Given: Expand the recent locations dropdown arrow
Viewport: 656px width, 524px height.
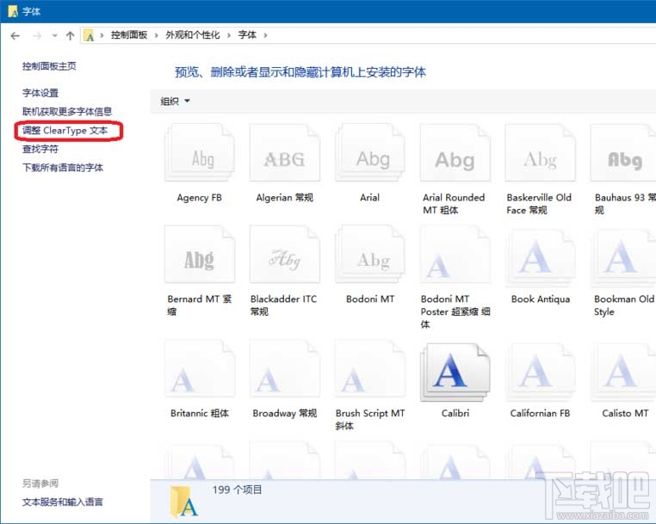Looking at the screenshot, I should pyautogui.click(x=54, y=35).
